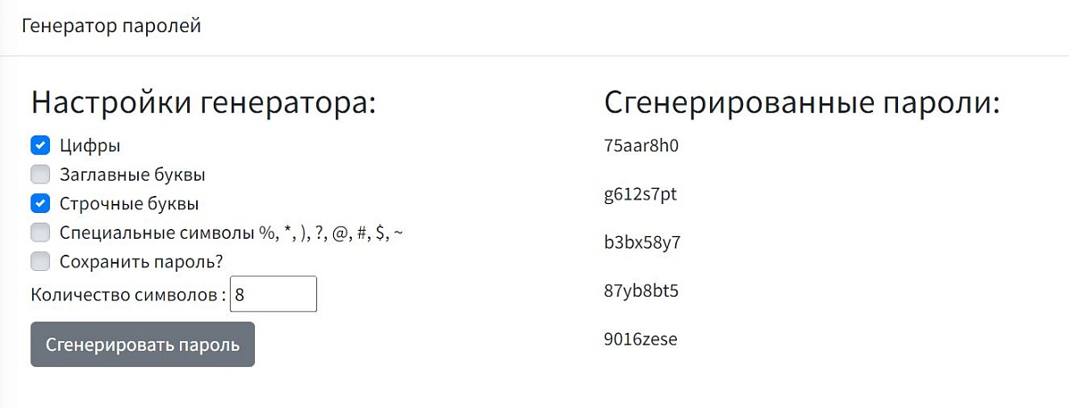Click the Количество символов label text
The width and height of the screenshot is (1069, 408).
coord(128,295)
